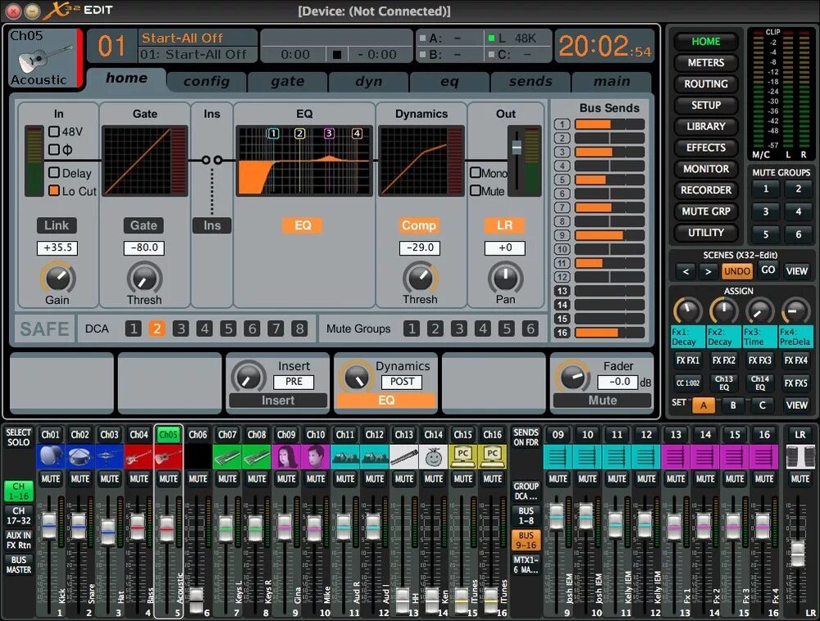Disable the Lo Cut checkbox
The height and width of the screenshot is (621, 820).
click(54, 191)
